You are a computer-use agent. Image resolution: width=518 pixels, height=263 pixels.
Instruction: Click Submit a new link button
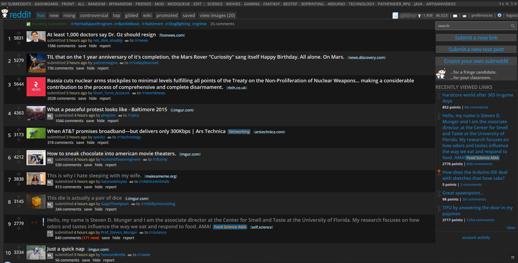point(476,38)
